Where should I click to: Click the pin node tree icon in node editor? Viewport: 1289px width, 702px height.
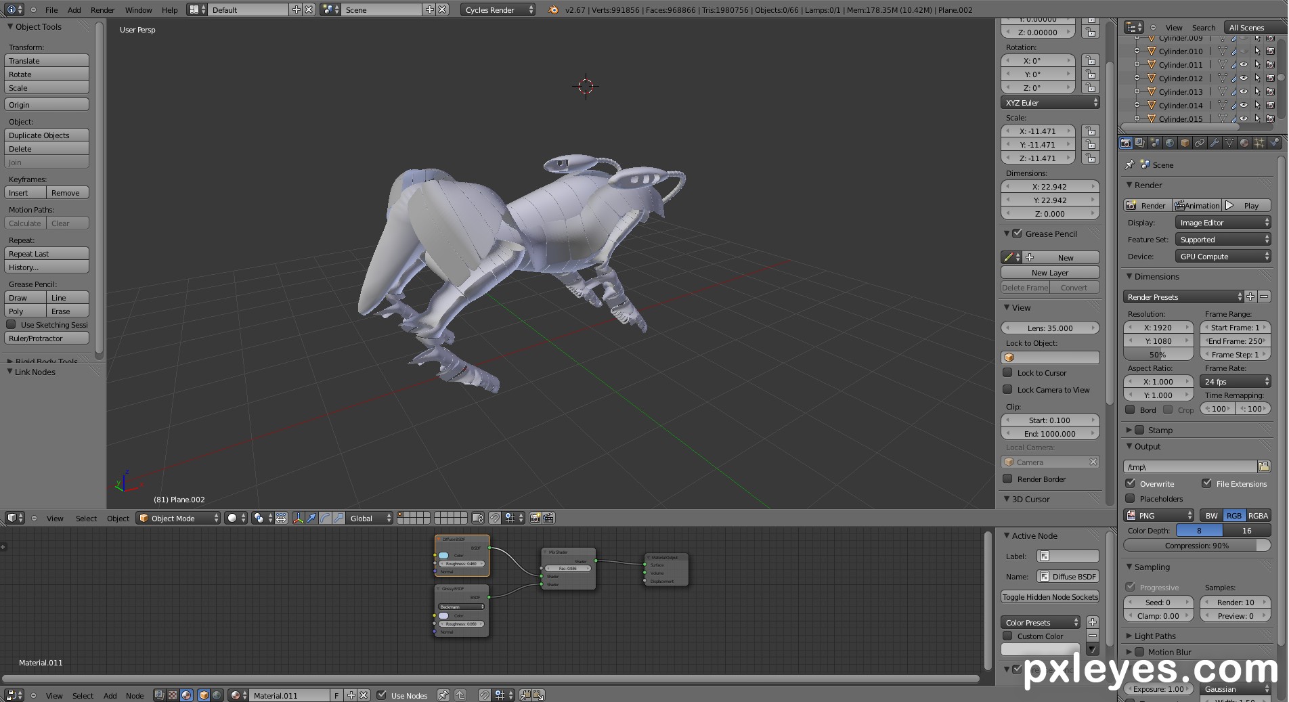pos(443,695)
